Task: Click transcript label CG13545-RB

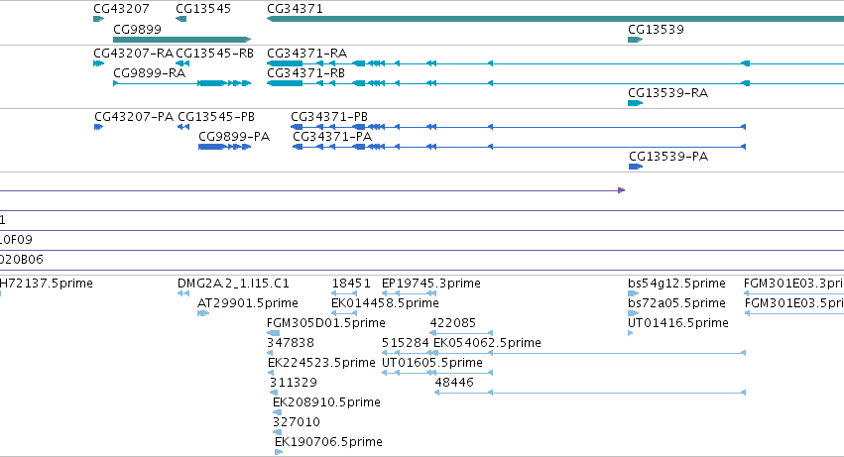Action: (x=215, y=54)
